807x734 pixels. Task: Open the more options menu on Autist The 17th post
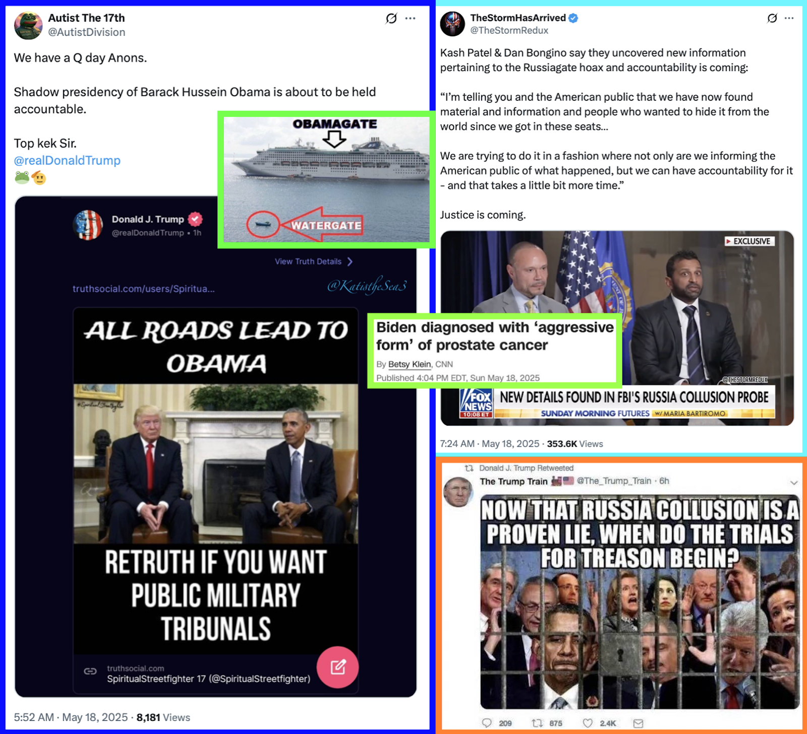coord(411,19)
